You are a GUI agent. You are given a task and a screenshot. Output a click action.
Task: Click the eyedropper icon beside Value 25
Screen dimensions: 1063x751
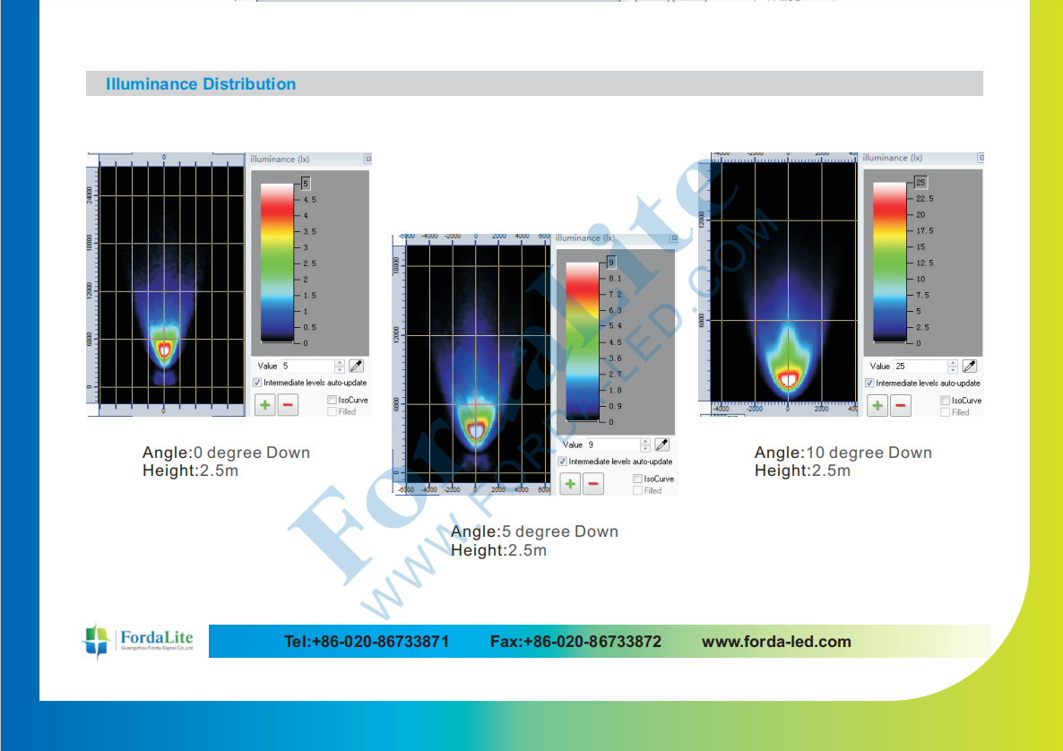(969, 366)
